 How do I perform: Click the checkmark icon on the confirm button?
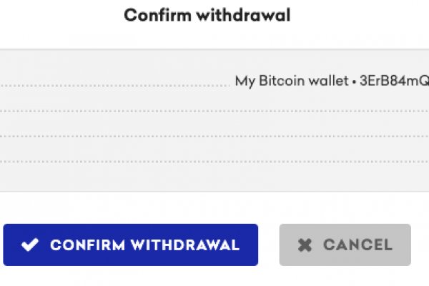coord(29,245)
